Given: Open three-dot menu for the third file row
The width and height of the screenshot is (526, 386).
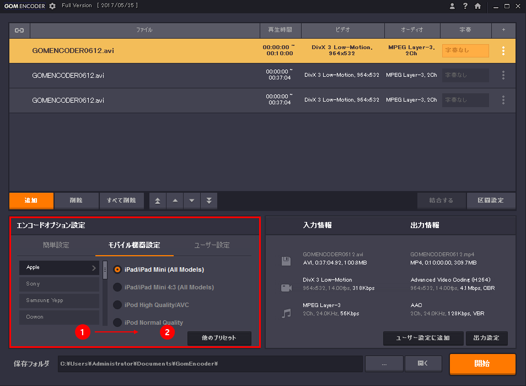Looking at the screenshot, I should pos(503,100).
